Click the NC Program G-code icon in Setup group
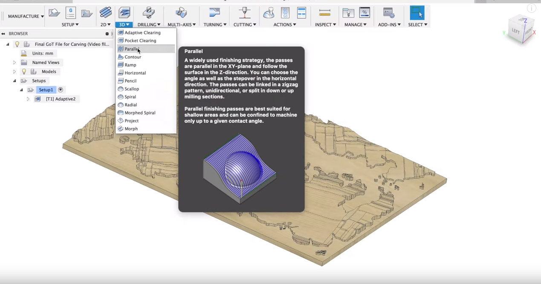541x284 pixels. (x=71, y=13)
